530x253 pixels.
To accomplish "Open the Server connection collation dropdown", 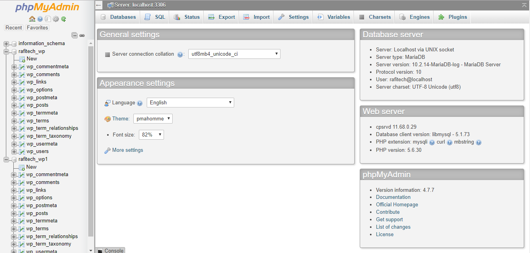I will click(x=234, y=54).
